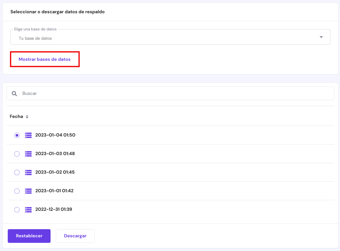Select the 2023-01-03 01:48 backup
Viewport: 340px width, 251px height.
17,154
